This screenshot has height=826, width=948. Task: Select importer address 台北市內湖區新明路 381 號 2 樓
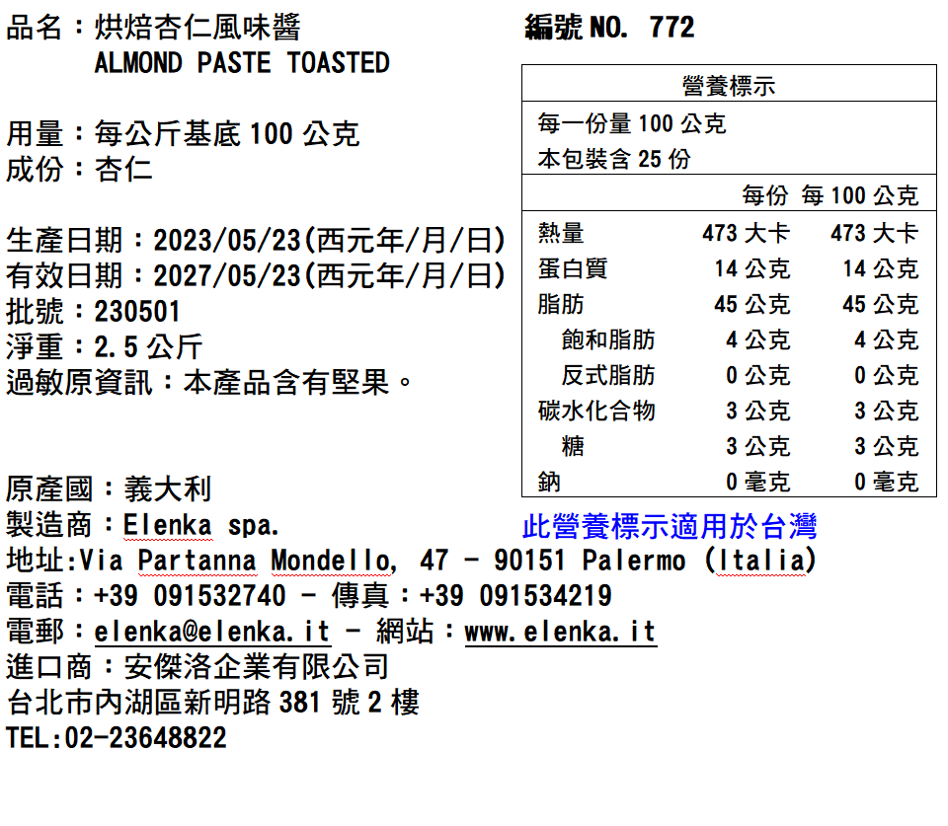click(x=213, y=702)
